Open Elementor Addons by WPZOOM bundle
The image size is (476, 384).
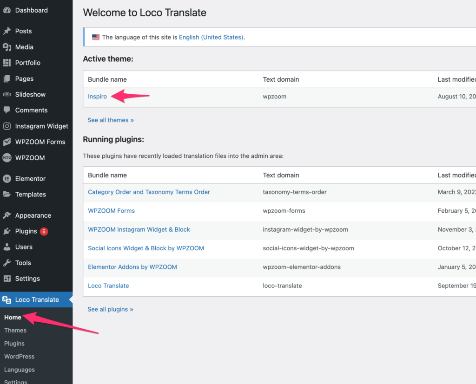[x=132, y=267]
